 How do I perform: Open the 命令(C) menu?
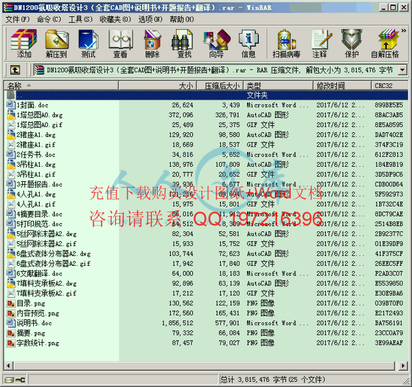pyautogui.click(x=49, y=20)
